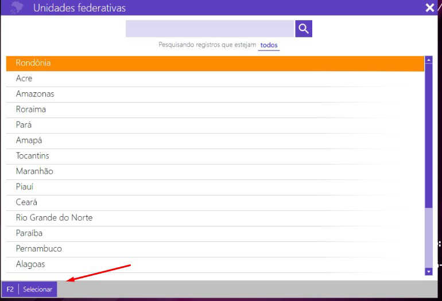
Task: Select Rio Grande do Norte
Action: 215,218
